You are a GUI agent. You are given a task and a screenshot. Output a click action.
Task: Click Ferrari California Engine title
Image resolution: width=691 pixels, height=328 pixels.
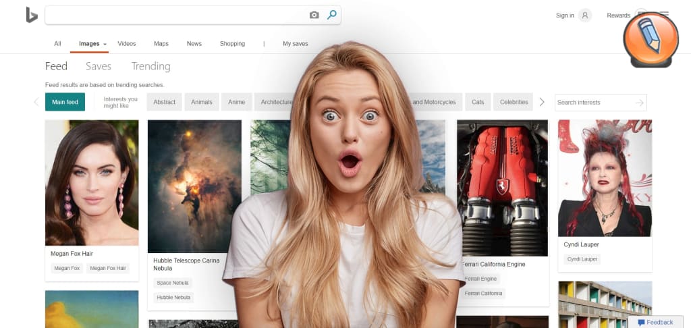[493, 265]
